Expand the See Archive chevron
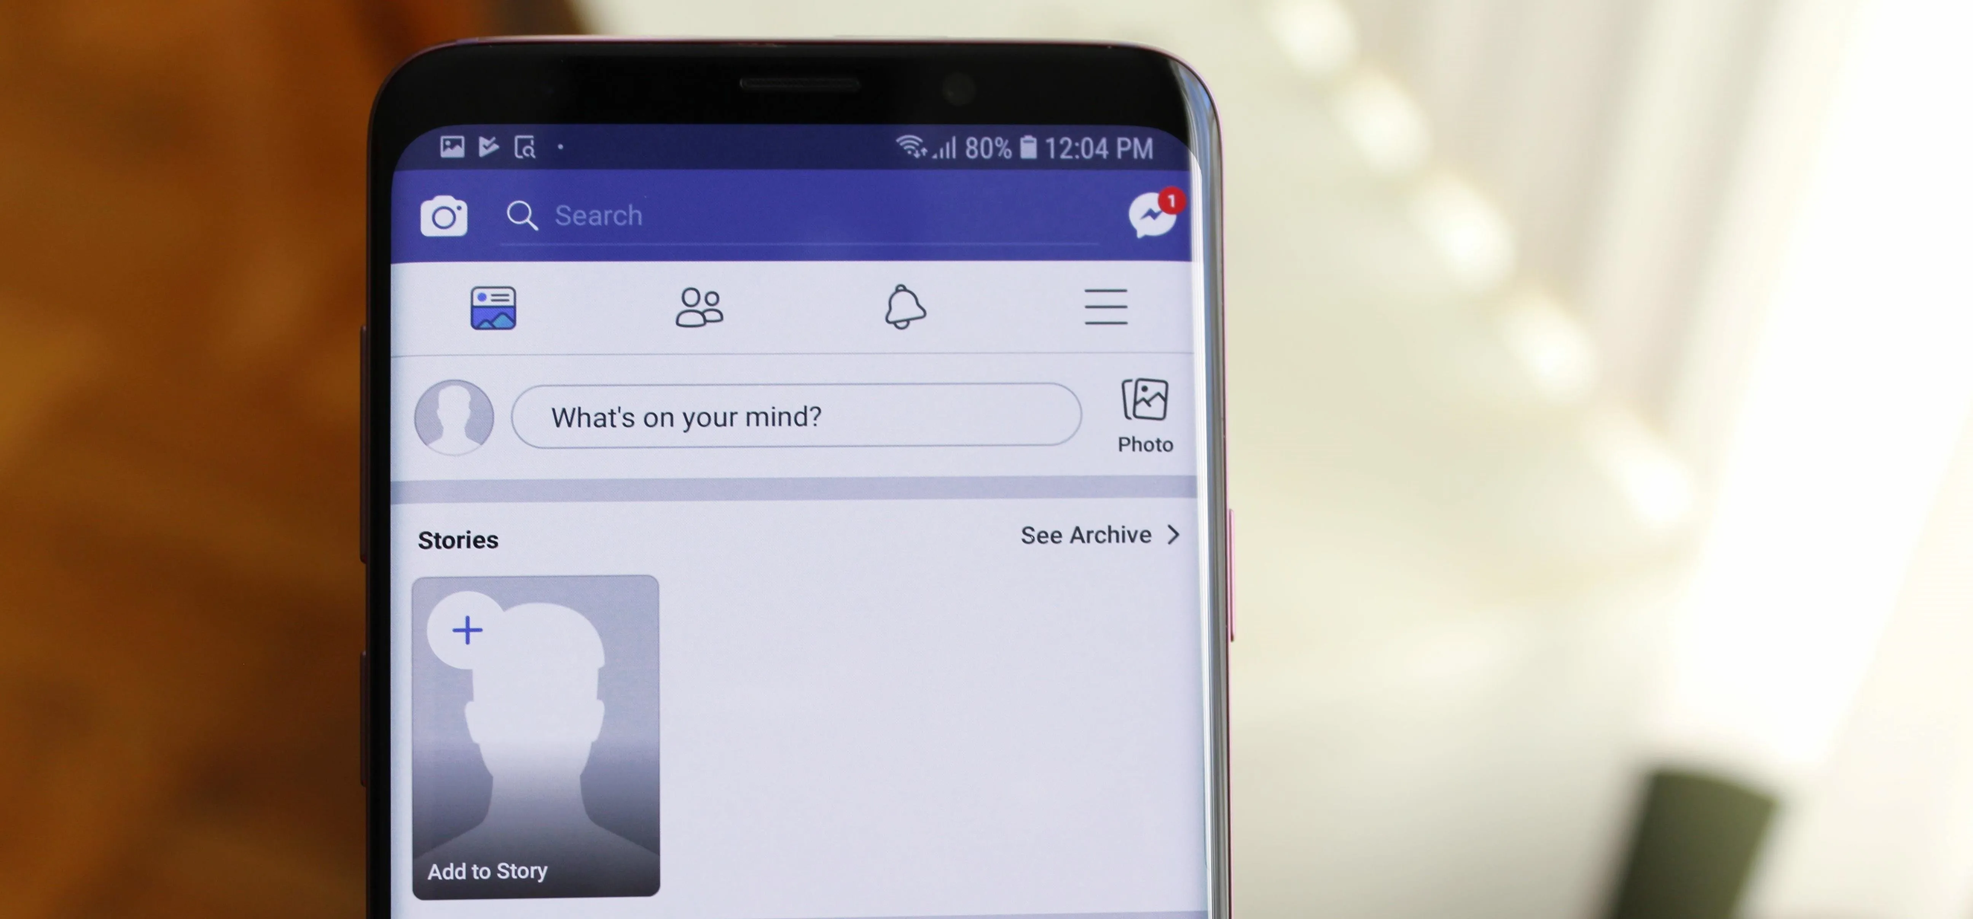This screenshot has height=919, width=1973. [x=1171, y=534]
